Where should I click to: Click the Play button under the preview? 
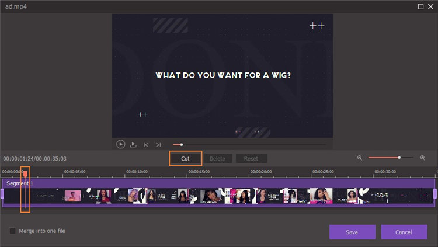coord(120,144)
